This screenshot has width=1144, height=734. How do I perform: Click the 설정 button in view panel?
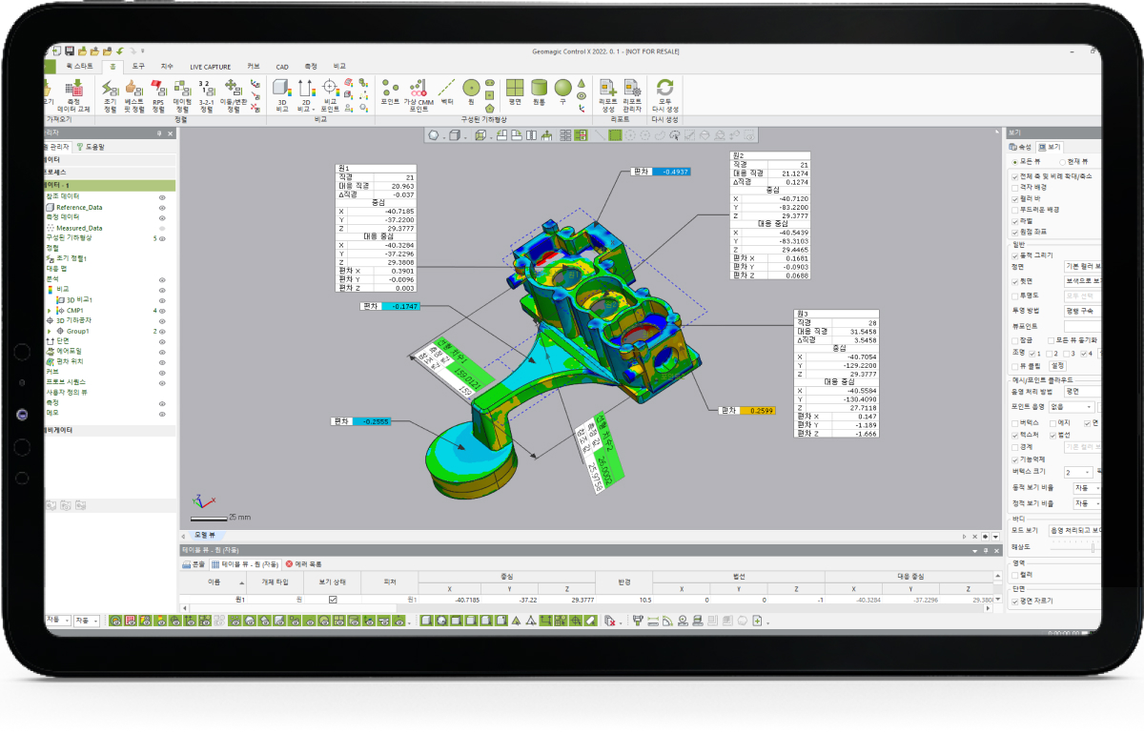coord(1057,365)
